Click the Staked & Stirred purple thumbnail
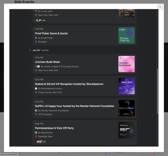168x156 pixels. (127, 86)
